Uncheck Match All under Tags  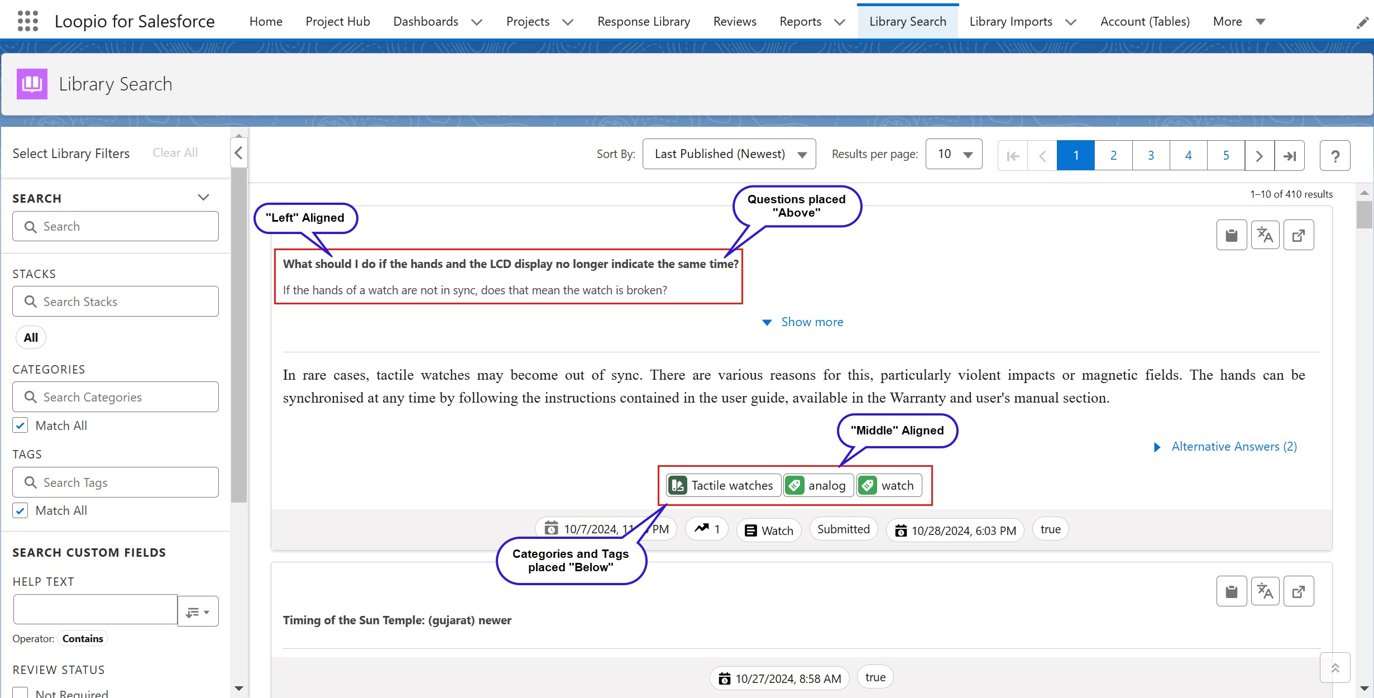pos(20,510)
